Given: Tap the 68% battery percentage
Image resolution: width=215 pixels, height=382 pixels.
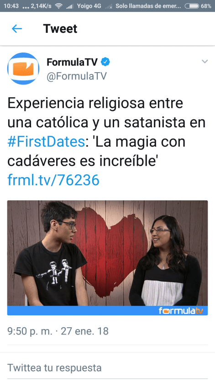Looking at the screenshot, I should [206, 6].
